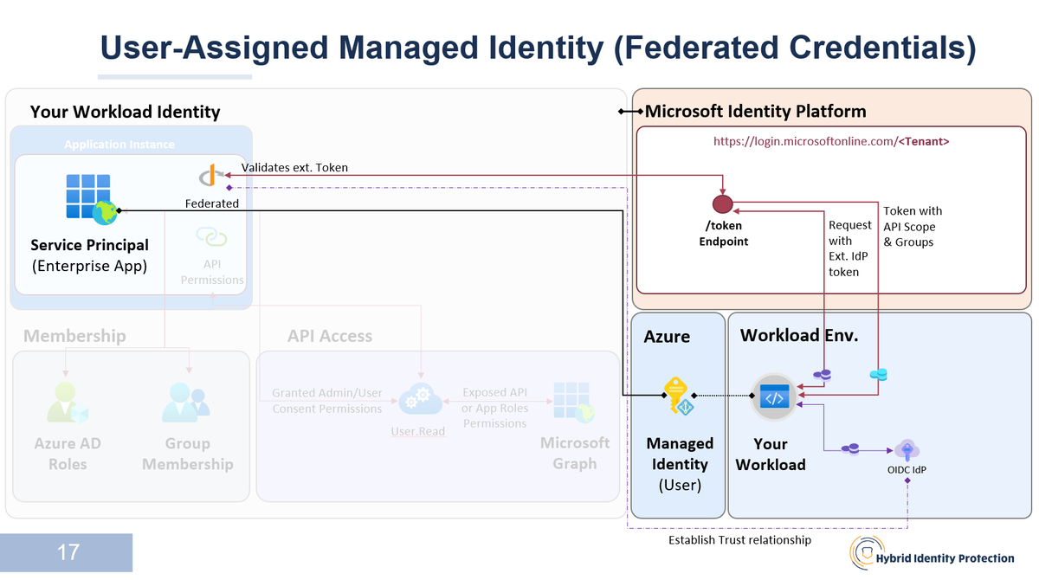Click the 'API Permissions' faded label

212,272
